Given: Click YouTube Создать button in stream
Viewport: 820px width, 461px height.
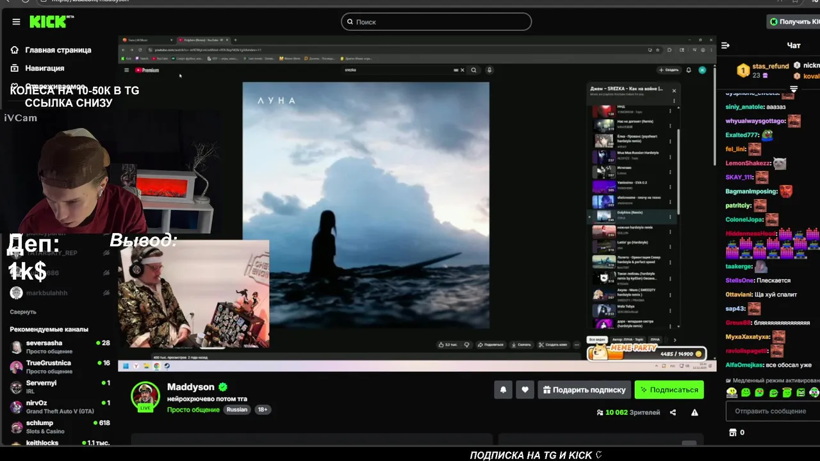Looking at the screenshot, I should click(668, 70).
